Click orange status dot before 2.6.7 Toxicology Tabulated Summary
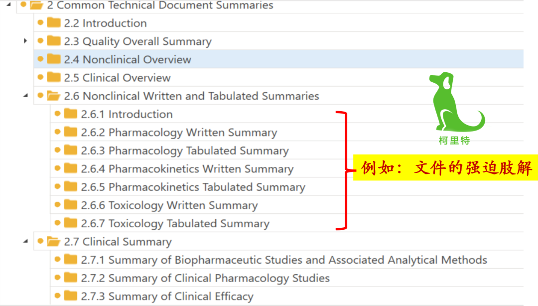Screen dimensions: 538x306 pos(58,223)
